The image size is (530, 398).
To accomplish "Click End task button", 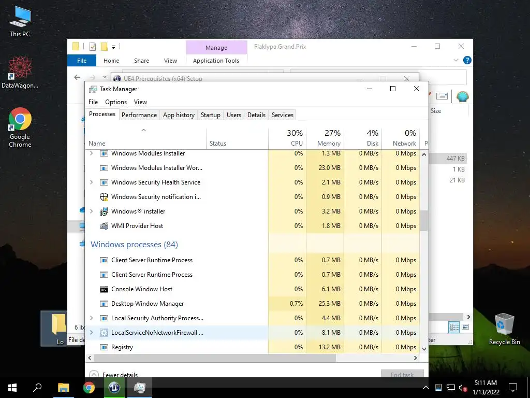I will point(402,374).
